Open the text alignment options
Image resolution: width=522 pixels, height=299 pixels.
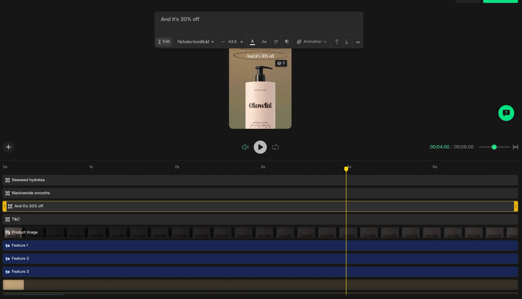(x=276, y=42)
